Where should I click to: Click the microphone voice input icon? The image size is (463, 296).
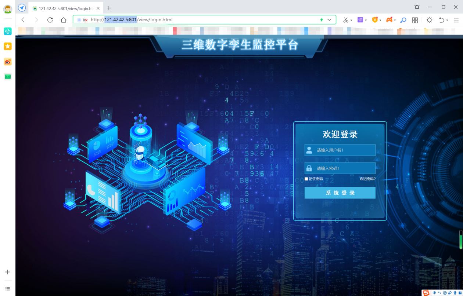(455, 293)
